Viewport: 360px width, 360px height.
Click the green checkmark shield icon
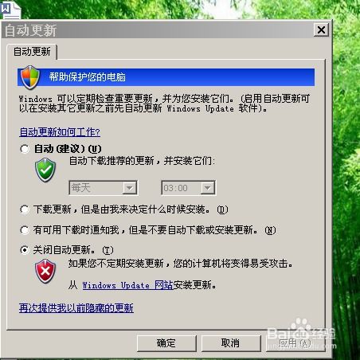[45, 170]
